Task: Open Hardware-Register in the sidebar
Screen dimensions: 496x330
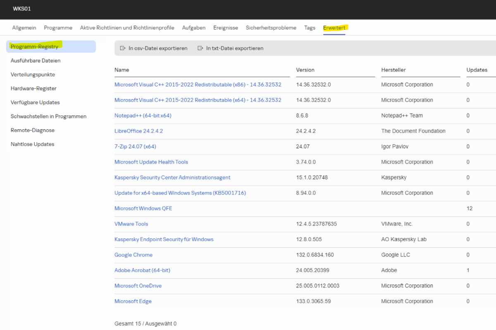Action: click(33, 88)
